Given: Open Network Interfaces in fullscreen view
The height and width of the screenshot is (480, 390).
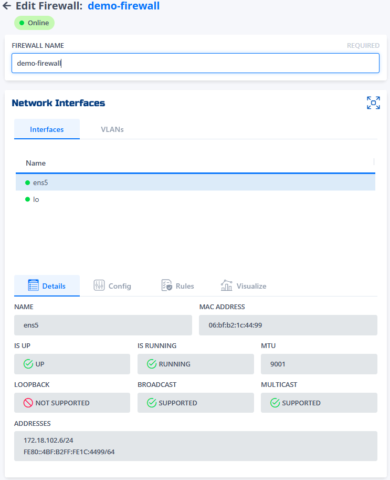Looking at the screenshot, I should tap(373, 103).
